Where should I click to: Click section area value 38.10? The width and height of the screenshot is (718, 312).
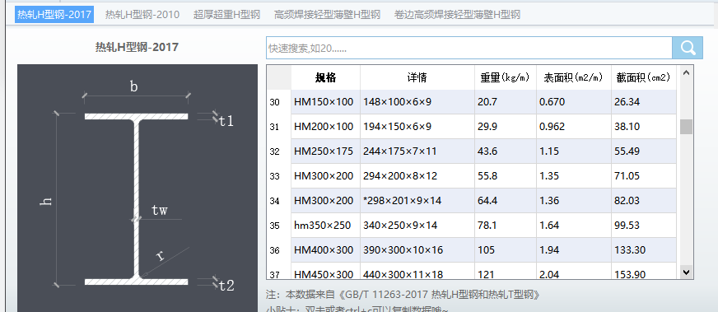(643, 127)
